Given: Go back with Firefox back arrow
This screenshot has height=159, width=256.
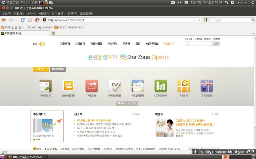Looking at the screenshot, I should coord(4,20).
